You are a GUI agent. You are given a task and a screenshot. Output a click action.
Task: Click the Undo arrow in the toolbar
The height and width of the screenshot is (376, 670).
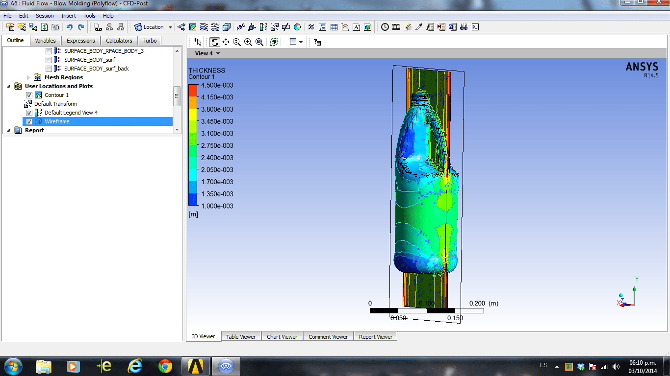(x=70, y=27)
